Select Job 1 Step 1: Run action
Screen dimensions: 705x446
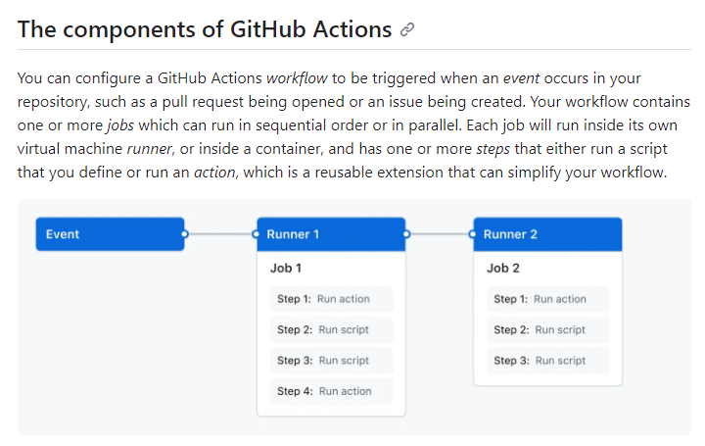331,299
